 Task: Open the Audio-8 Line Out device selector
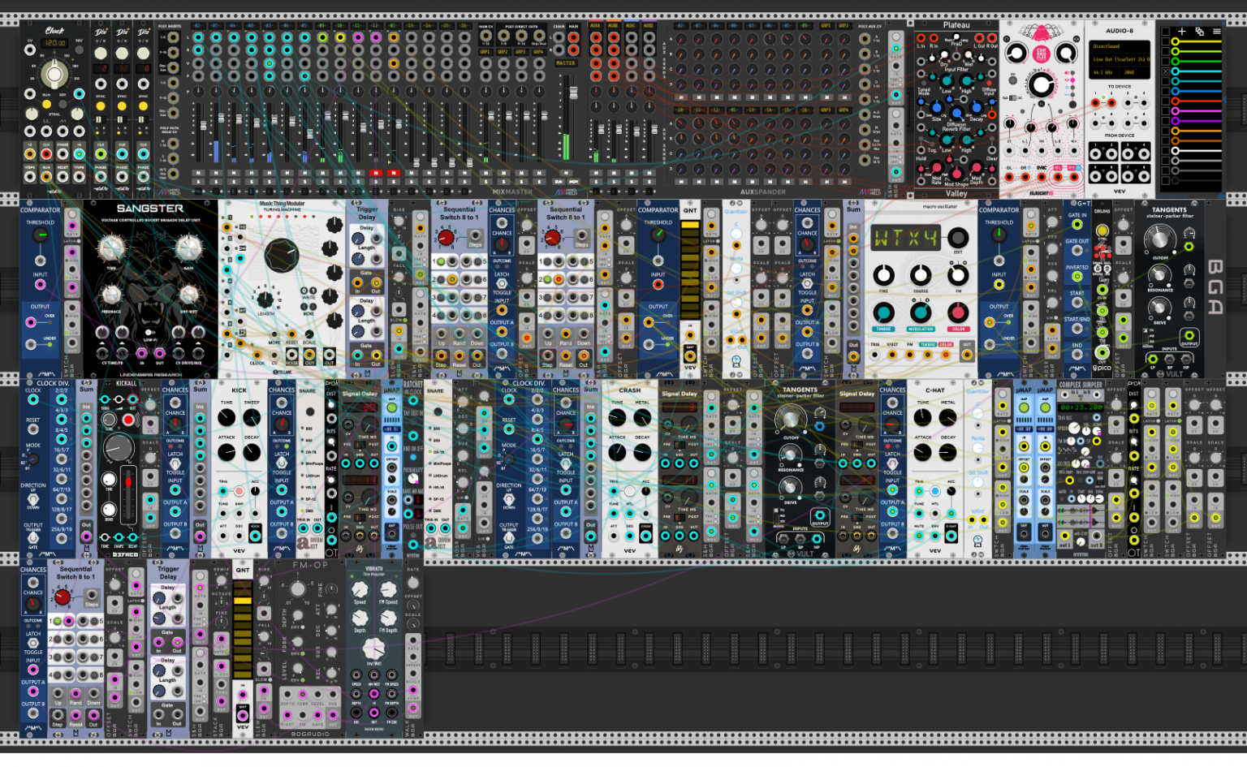[x=1120, y=59]
